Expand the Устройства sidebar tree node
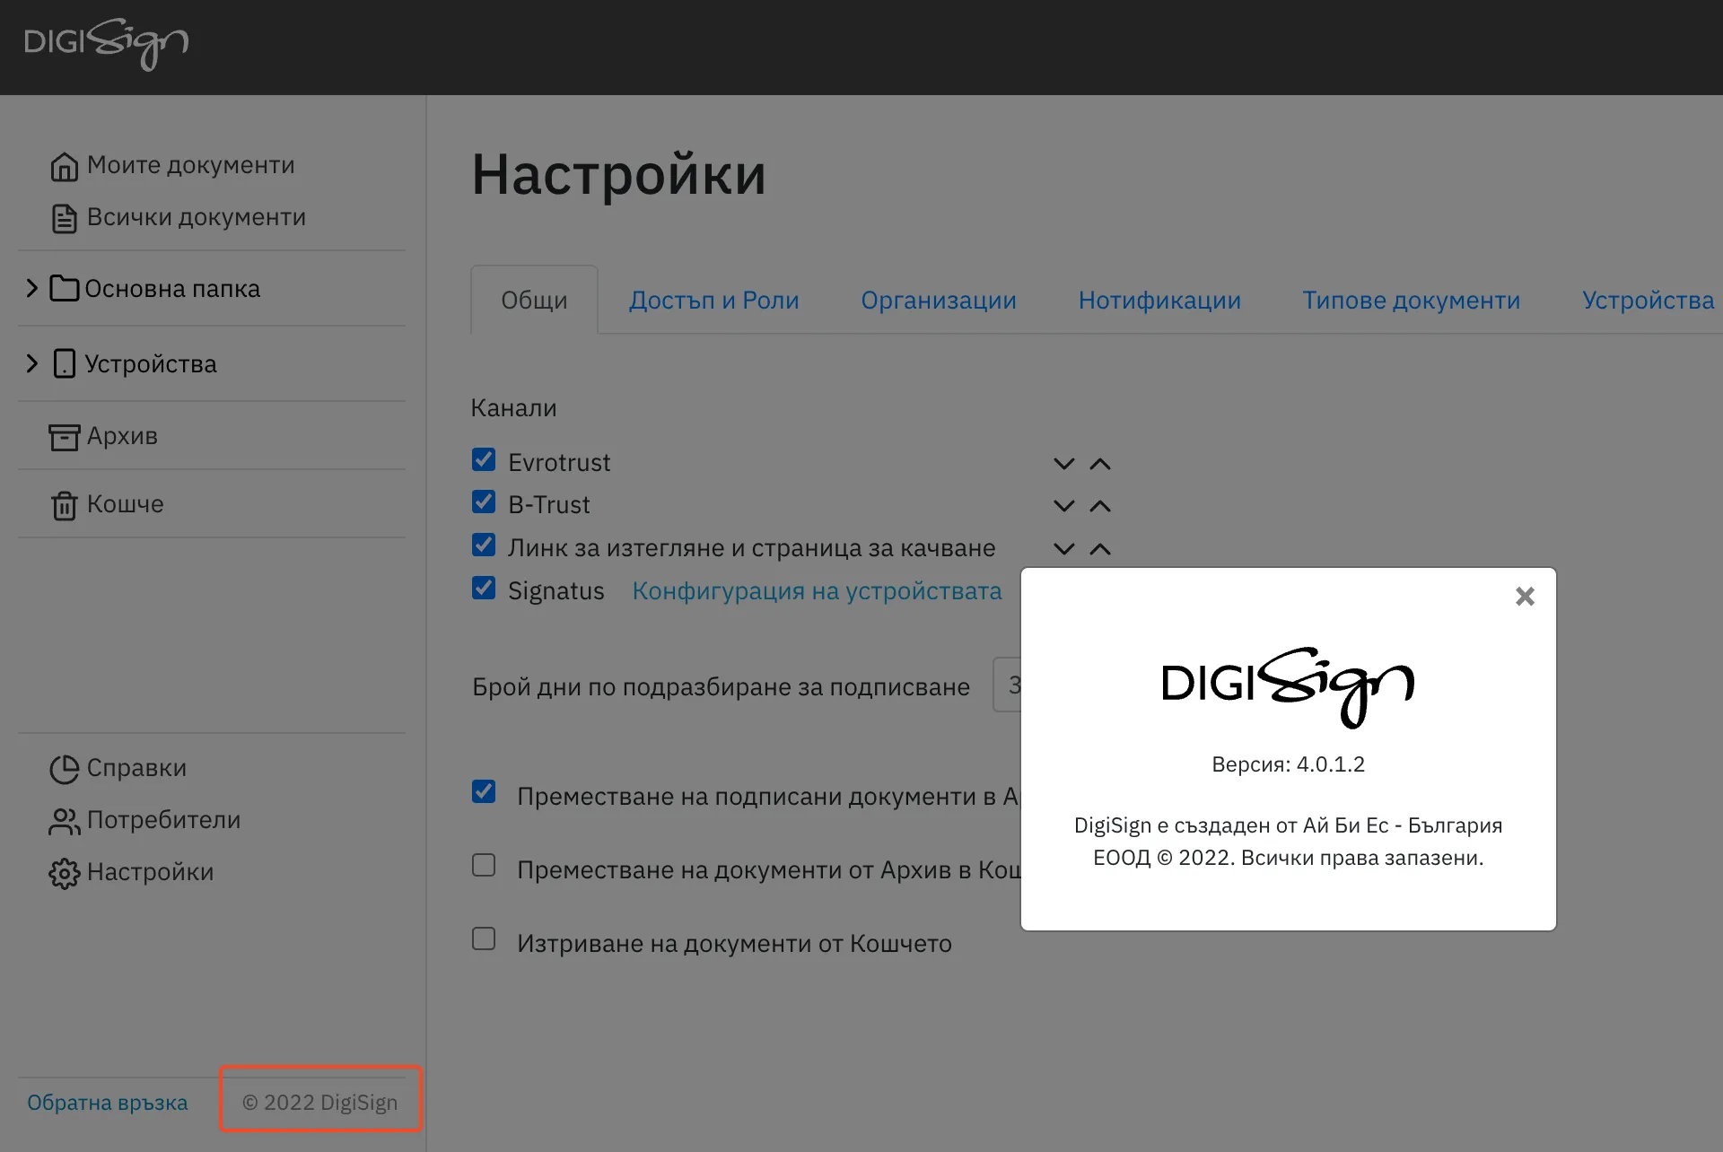The height and width of the screenshot is (1152, 1723). click(x=31, y=363)
